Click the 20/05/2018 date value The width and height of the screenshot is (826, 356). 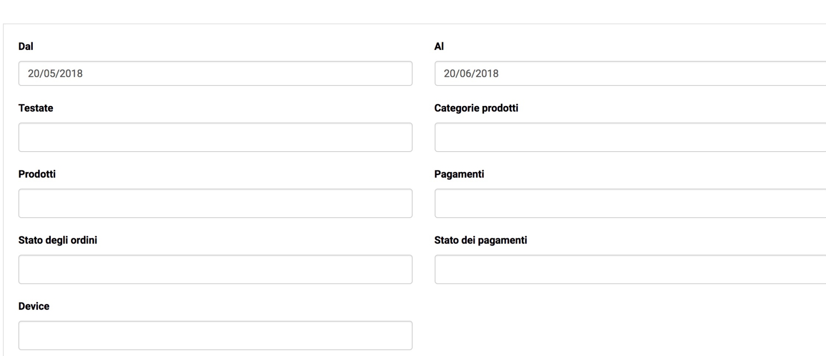coord(55,73)
